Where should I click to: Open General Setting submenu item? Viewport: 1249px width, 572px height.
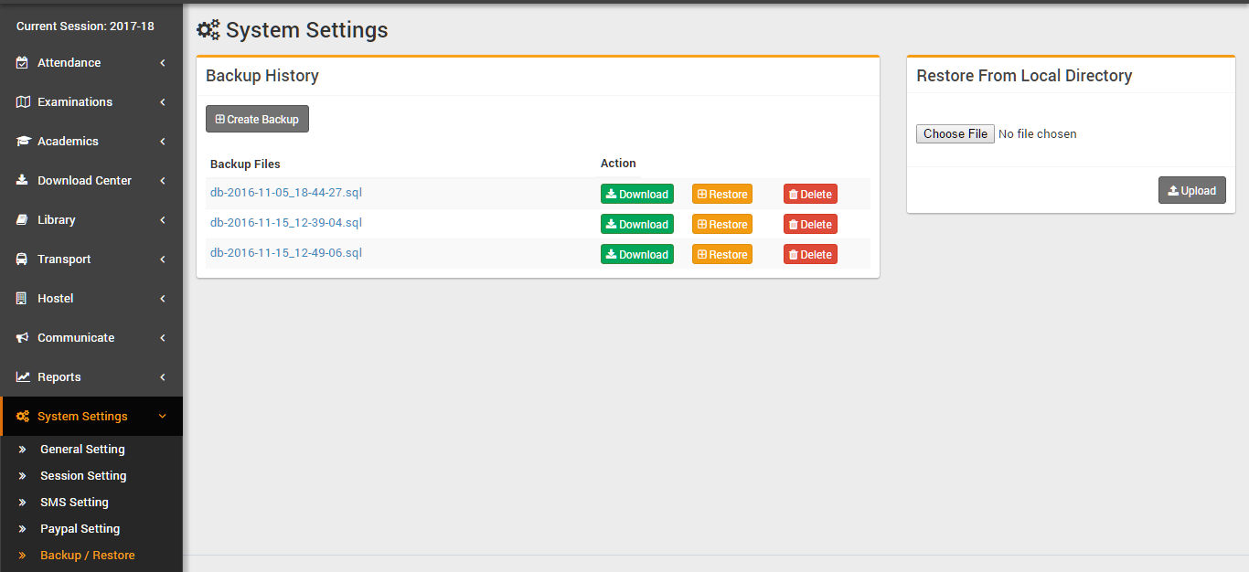point(82,450)
